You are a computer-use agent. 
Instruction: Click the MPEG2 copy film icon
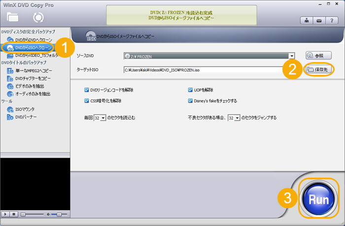[x=10, y=71]
